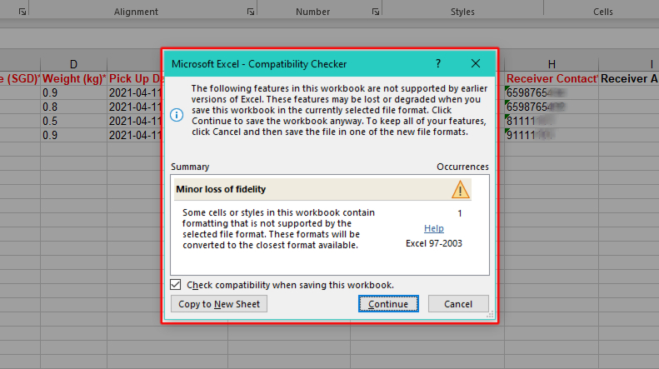Click the Occurrences column label
The height and width of the screenshot is (369, 659).
(462, 167)
